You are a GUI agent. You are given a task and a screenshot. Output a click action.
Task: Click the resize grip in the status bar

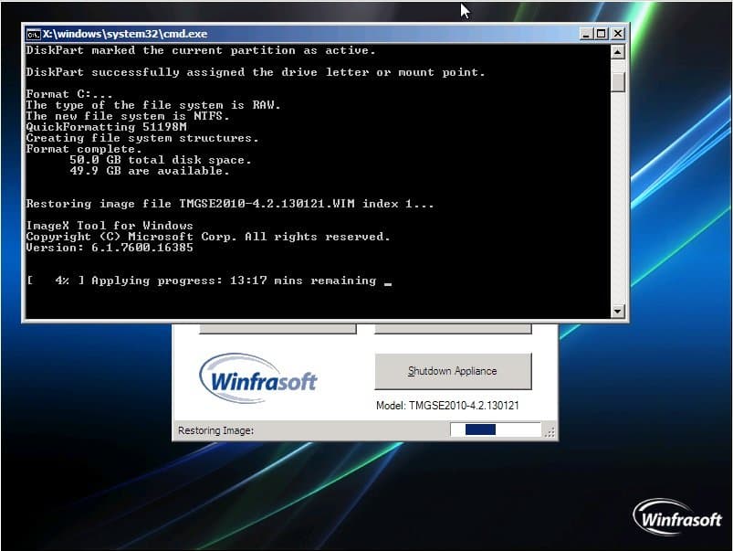(550, 432)
